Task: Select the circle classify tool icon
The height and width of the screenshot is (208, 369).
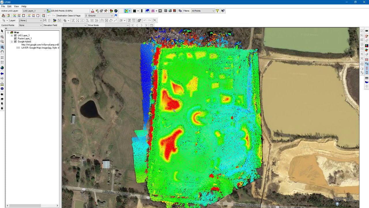Action: coord(38,16)
